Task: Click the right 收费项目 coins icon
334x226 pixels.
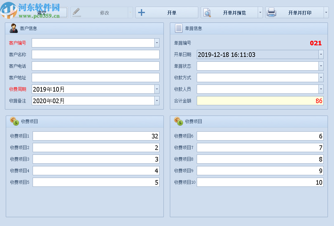Action: (178, 121)
